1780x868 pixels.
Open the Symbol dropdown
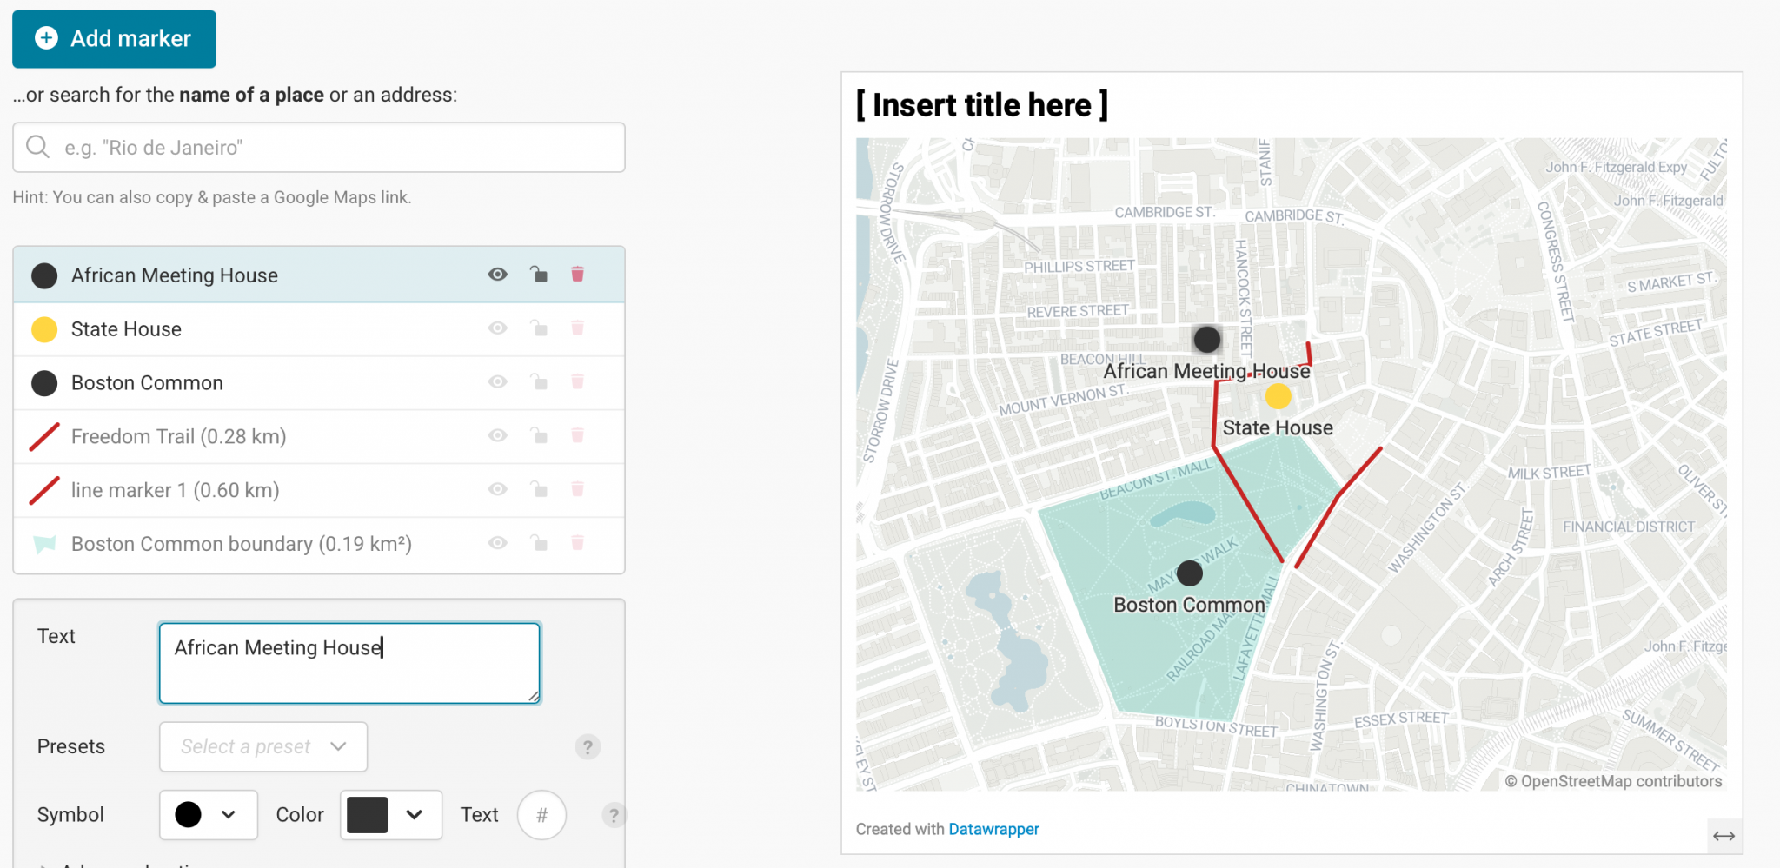[x=208, y=815]
